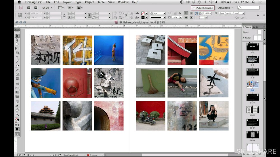The width and height of the screenshot is (280, 157).
Task: Toggle the Wrap Around Bounding Box option
Action: 191,13
